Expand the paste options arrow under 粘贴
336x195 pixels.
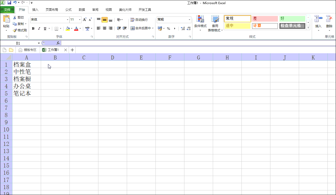tap(6, 30)
